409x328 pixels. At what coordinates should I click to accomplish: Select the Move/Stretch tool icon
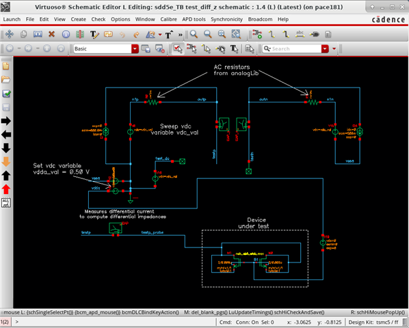(10, 34)
